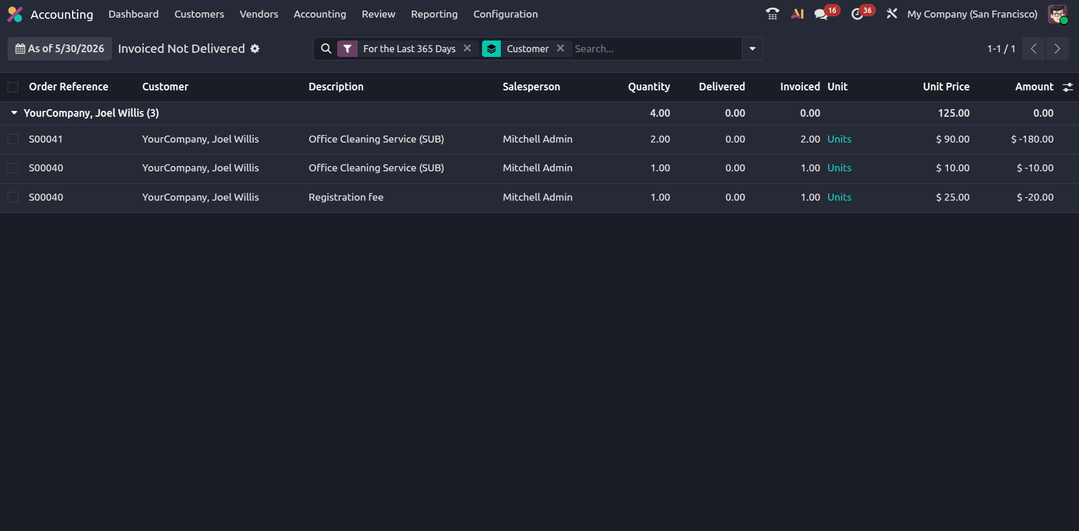The width and height of the screenshot is (1079, 531).
Task: Open the As of 5/30/2026 date picker
Action: [x=60, y=49]
